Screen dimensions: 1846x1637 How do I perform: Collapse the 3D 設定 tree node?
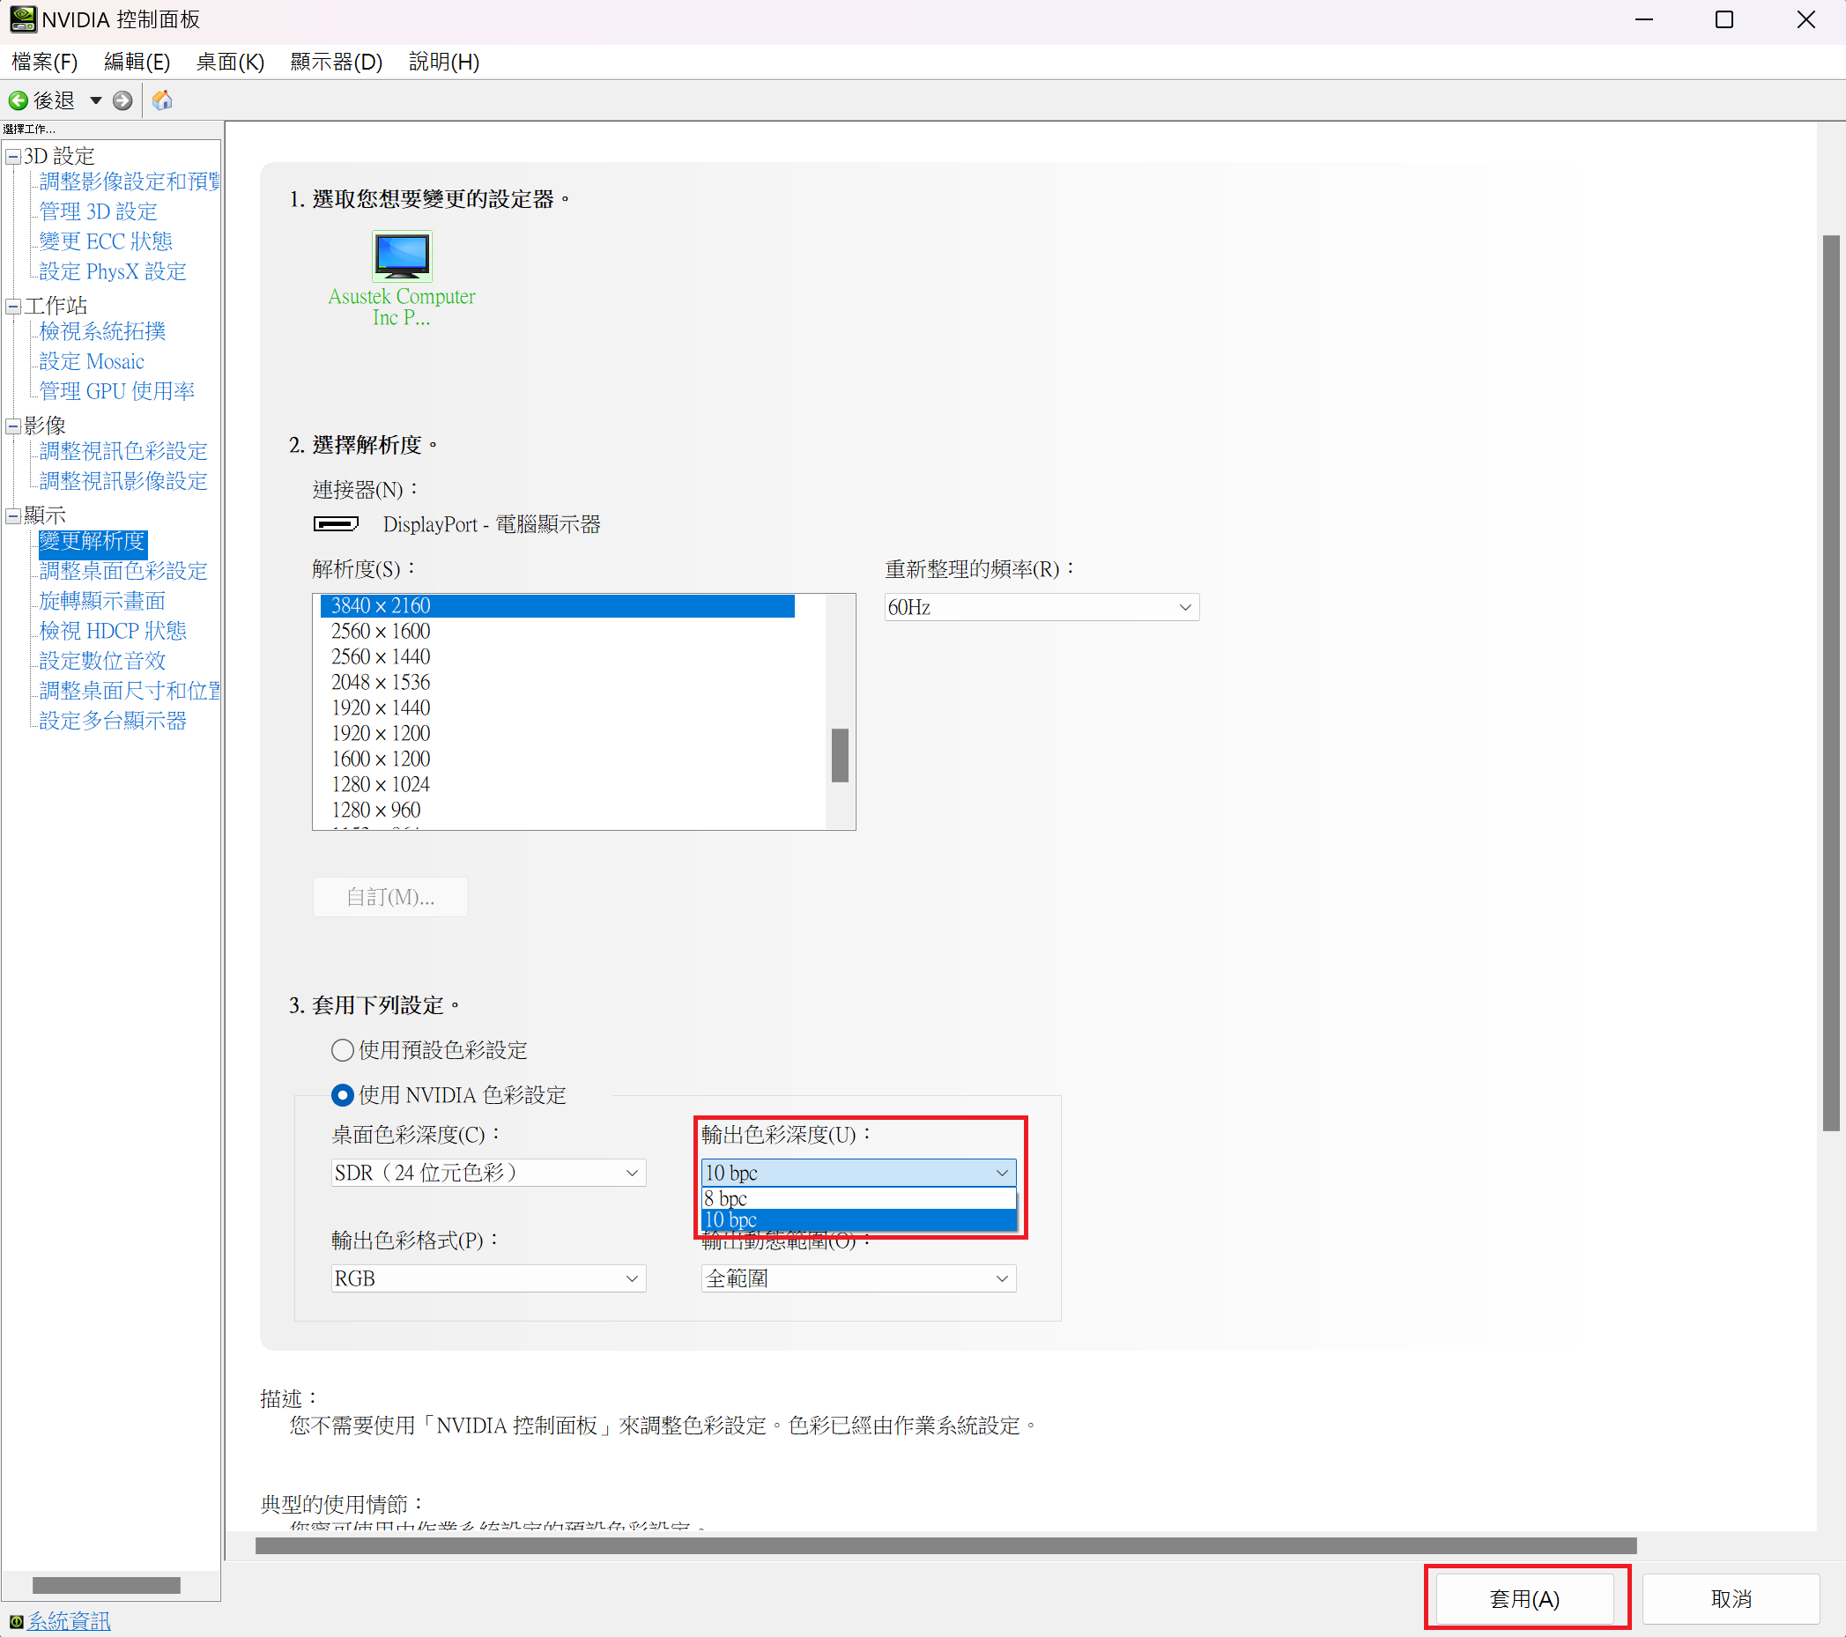[13, 156]
